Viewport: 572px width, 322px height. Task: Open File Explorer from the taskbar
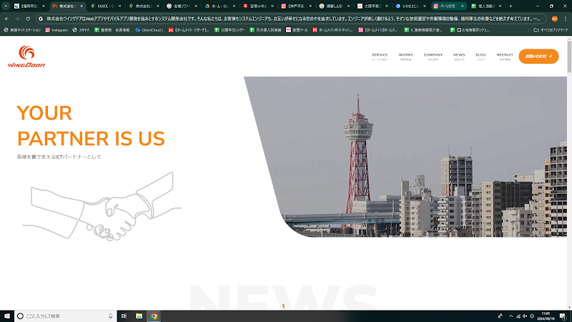pos(139,316)
